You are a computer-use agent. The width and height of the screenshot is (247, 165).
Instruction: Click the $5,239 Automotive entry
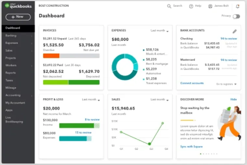click(x=152, y=71)
